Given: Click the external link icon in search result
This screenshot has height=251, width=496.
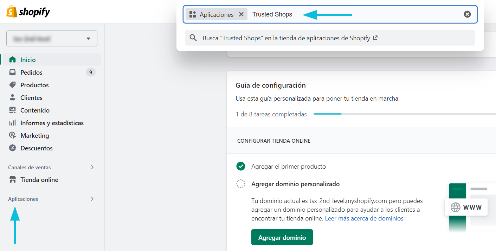Looking at the screenshot, I should (375, 38).
